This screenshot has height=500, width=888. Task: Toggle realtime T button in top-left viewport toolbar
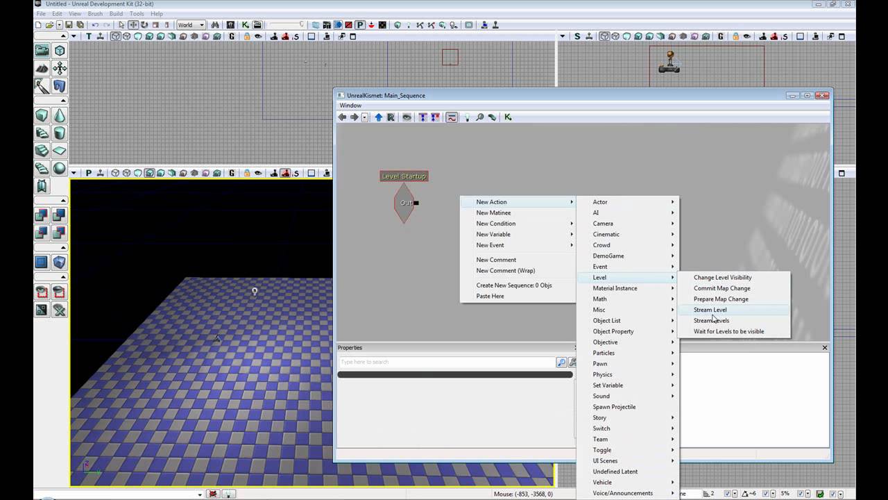coord(88,36)
